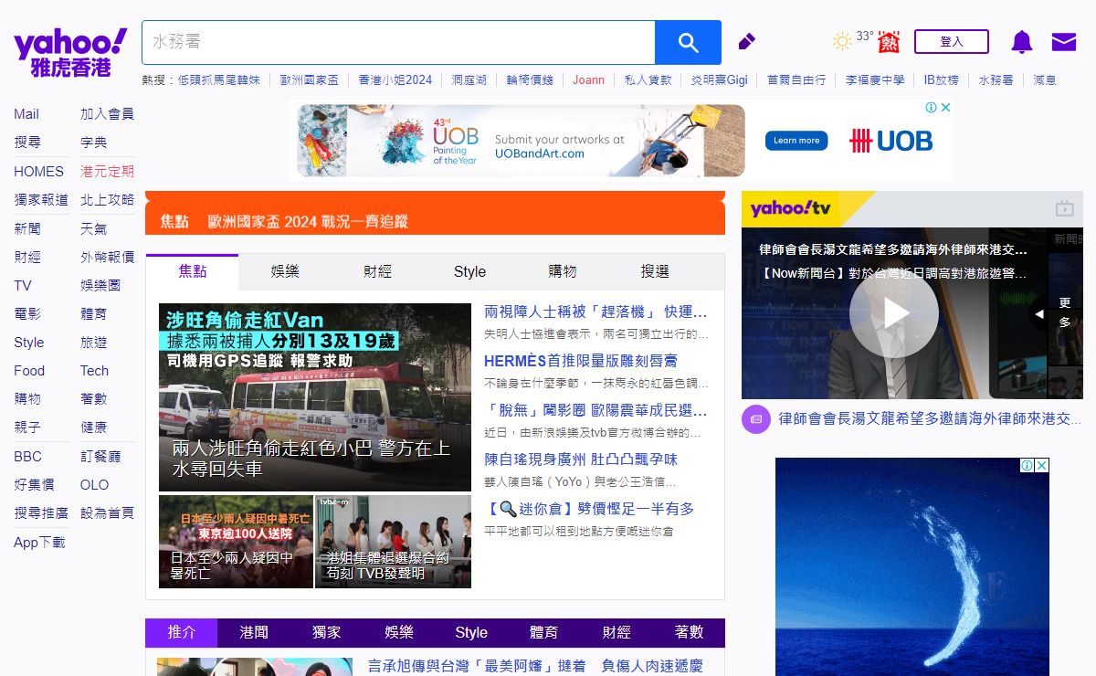Select the 財經 tab in the top panel
Screen dimensions: 1096x676
[377, 271]
